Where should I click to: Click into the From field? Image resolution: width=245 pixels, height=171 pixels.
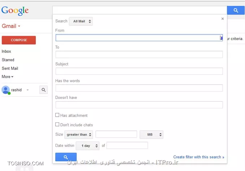click(139, 38)
